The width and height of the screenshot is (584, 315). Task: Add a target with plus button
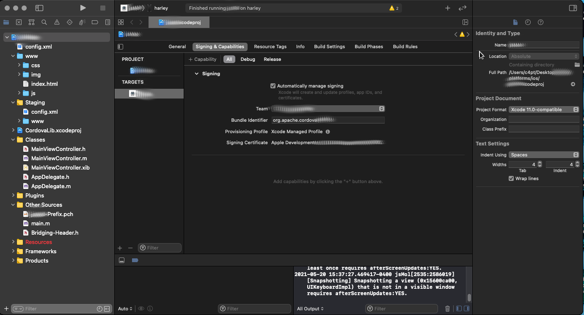(x=120, y=248)
